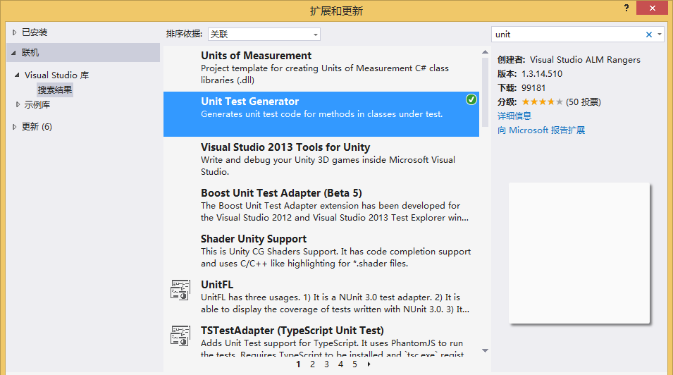Click in the search field containing unit

pos(567,35)
